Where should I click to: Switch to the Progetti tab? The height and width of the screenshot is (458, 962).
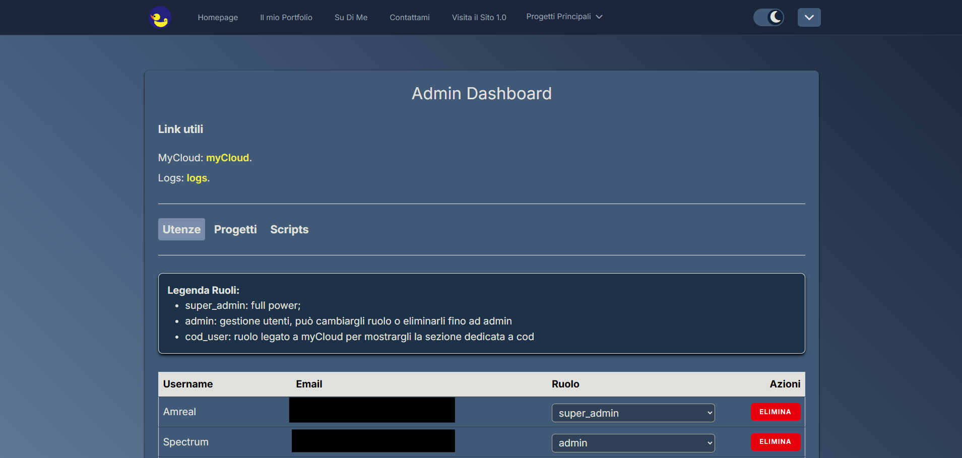point(235,229)
